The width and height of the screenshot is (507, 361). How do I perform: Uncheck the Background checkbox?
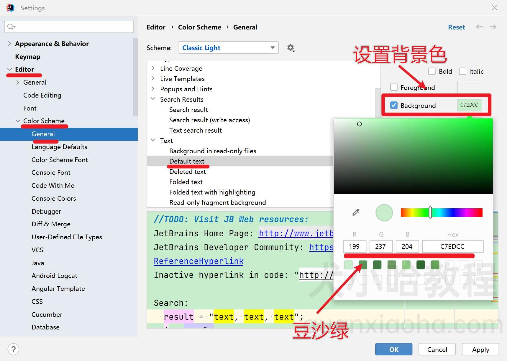click(x=394, y=105)
